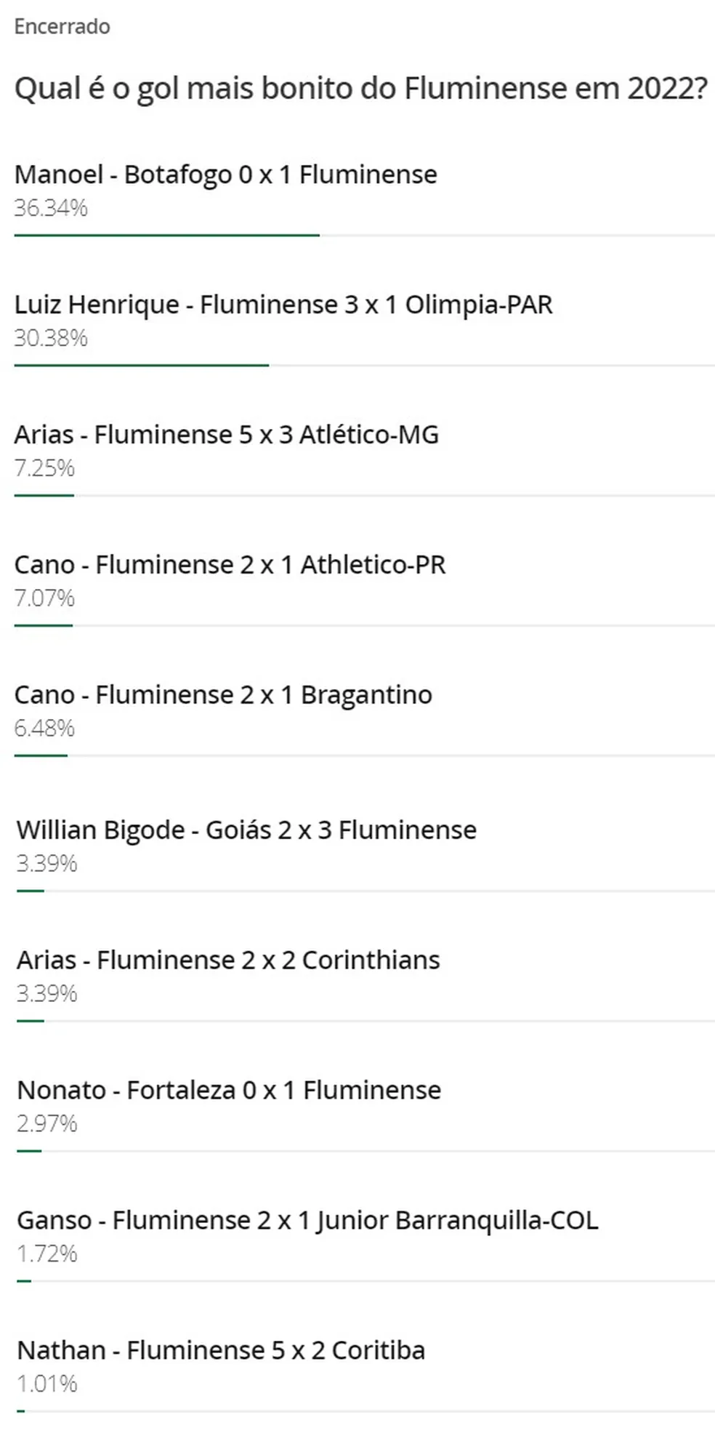This screenshot has height=1436, width=715.
Task: Choose Arias - Fluminense 5 x 3 Atlético-MG
Action: 227,435
